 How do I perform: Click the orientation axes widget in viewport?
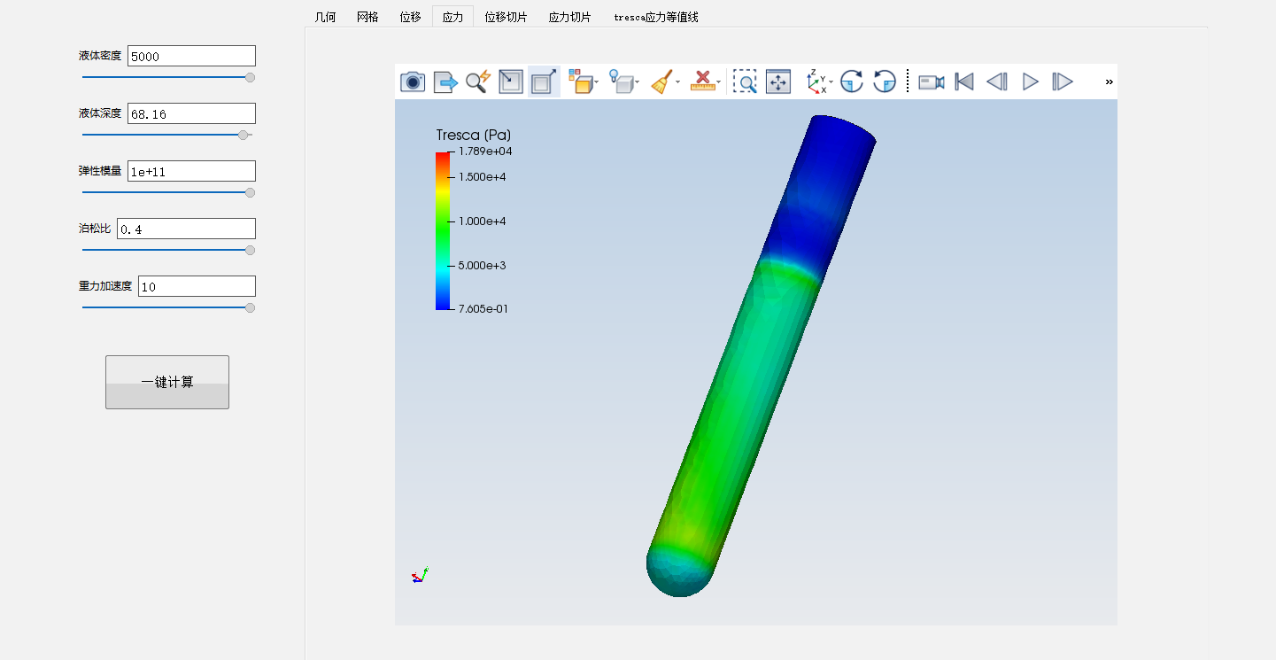pyautogui.click(x=420, y=575)
